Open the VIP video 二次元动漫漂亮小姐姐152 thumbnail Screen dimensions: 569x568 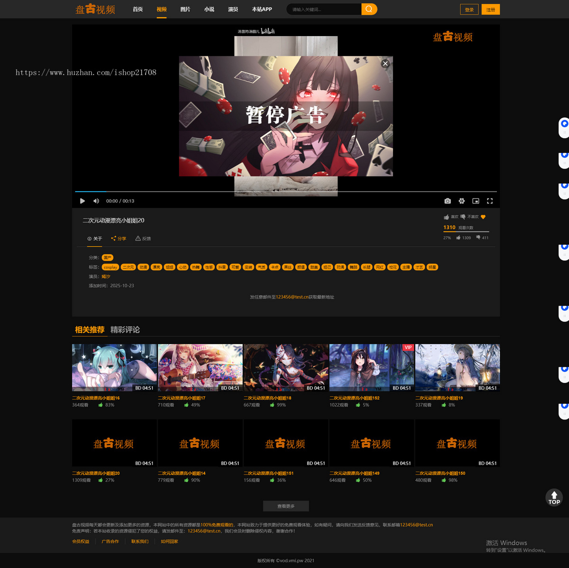tap(372, 368)
